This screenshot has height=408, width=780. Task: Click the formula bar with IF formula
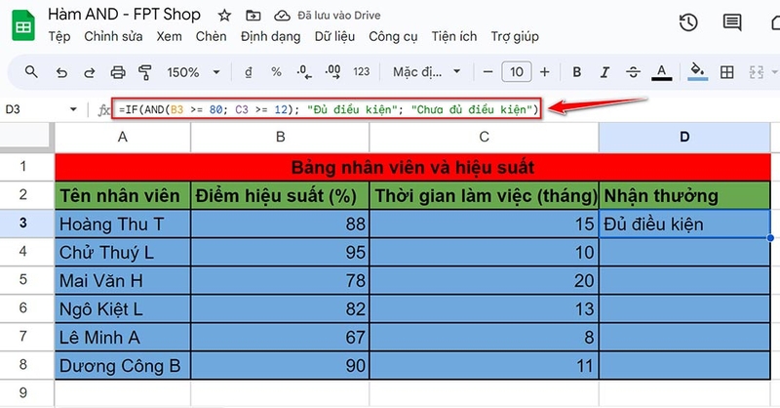[x=329, y=109]
